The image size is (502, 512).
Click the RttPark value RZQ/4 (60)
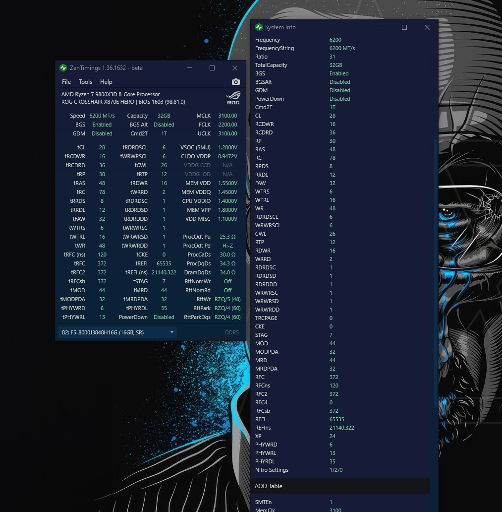[x=227, y=308]
